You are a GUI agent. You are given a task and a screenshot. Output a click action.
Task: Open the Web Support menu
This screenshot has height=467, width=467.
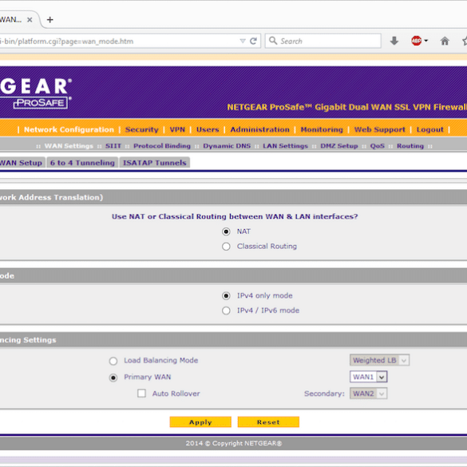(x=379, y=129)
